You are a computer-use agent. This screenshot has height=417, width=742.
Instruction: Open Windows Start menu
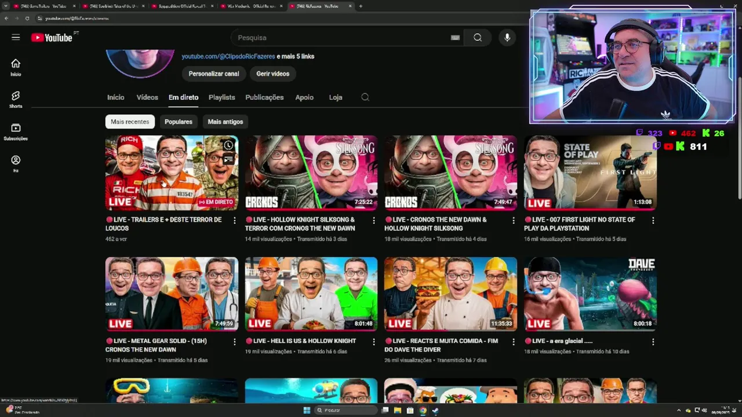[x=307, y=410]
